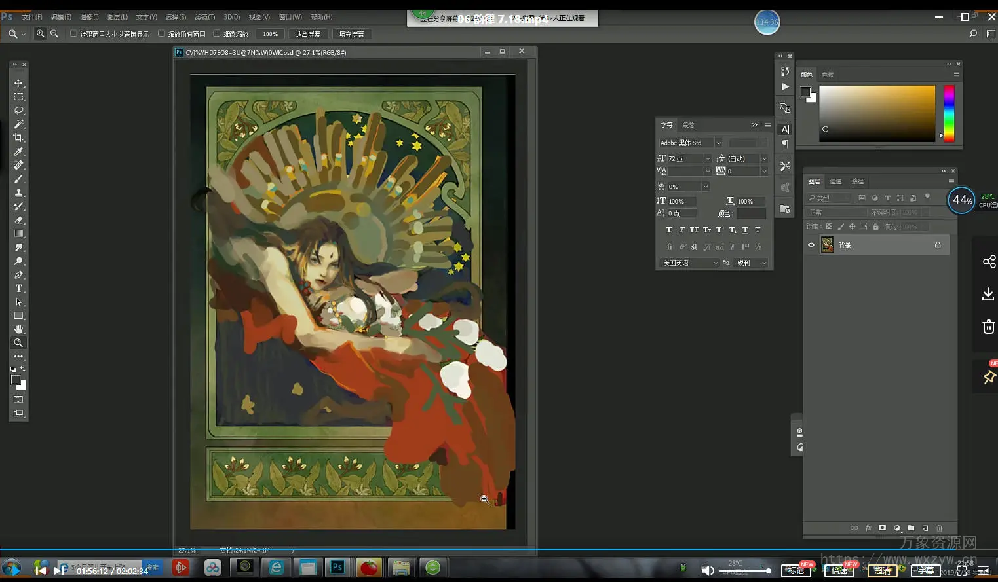Select the Lasso tool
The image size is (998, 582).
coord(18,111)
